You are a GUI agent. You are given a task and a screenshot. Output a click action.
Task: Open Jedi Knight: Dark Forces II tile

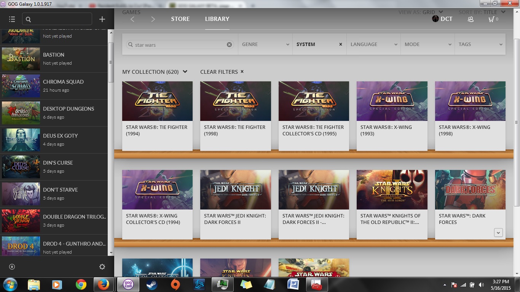[236, 204]
